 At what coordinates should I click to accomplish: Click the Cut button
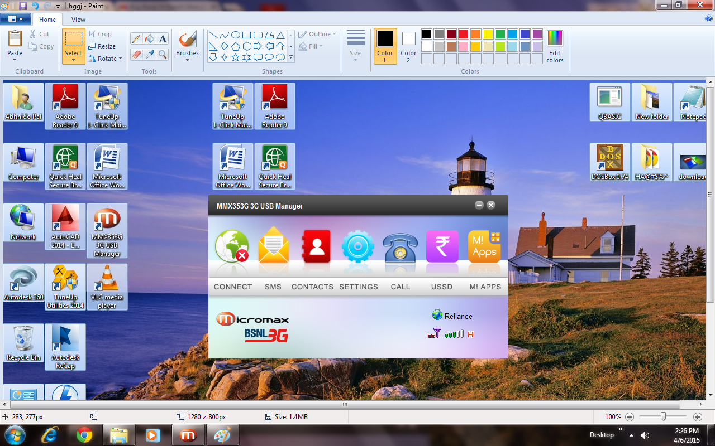pos(40,34)
